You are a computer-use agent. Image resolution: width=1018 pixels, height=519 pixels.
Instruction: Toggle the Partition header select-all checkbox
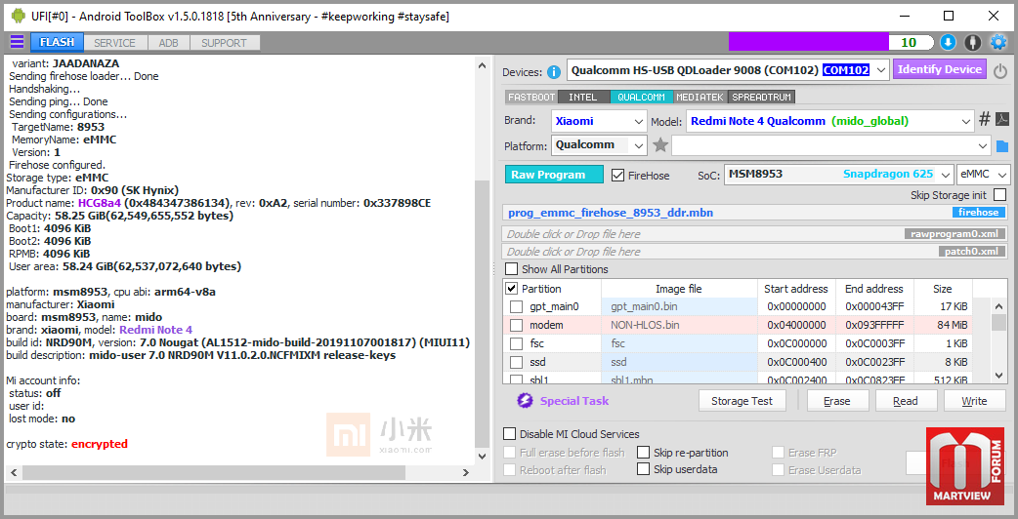[x=512, y=289]
